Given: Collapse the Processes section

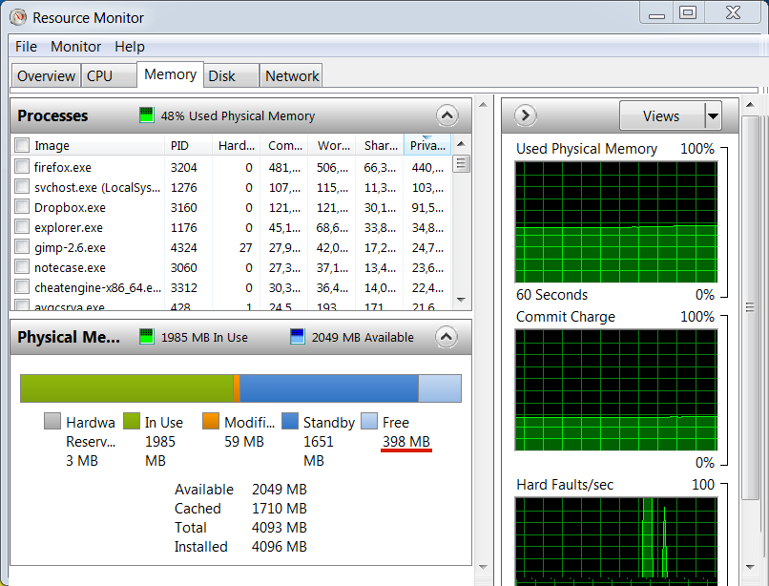Looking at the screenshot, I should click(447, 115).
